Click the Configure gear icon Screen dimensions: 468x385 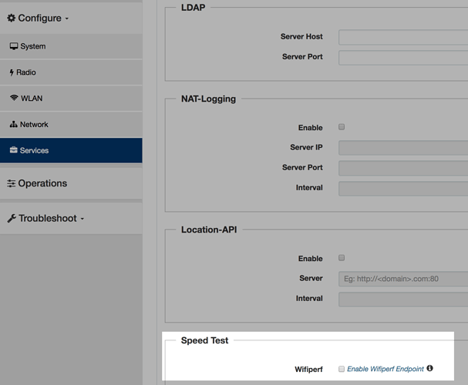(12, 18)
